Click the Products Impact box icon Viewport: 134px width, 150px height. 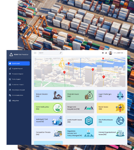coord(10,74)
